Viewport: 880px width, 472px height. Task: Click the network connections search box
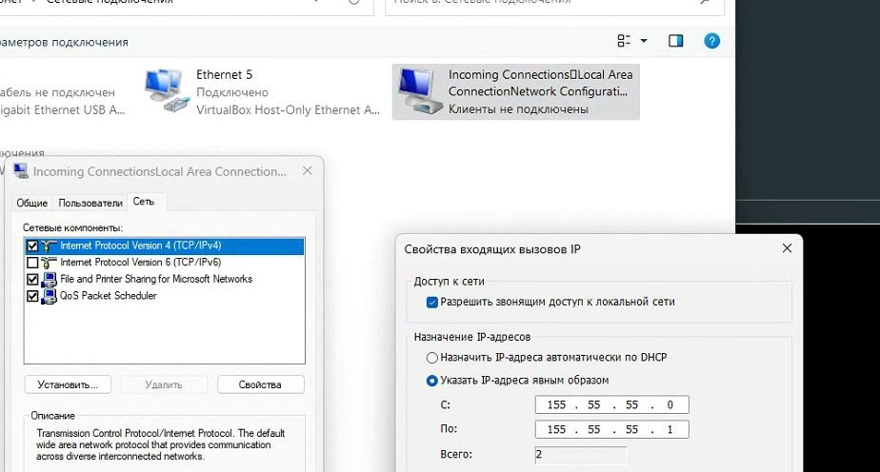pos(554,5)
